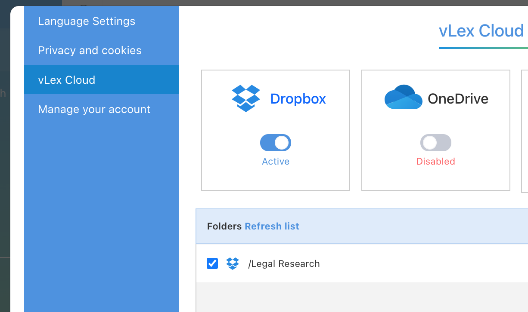Click the OneDrive cloud logo icon

pyautogui.click(x=403, y=97)
